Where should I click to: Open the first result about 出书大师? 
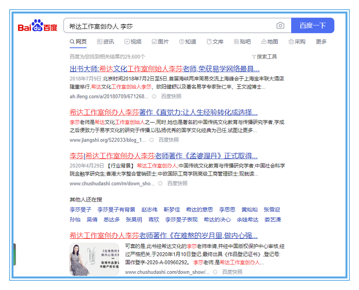click(165, 69)
